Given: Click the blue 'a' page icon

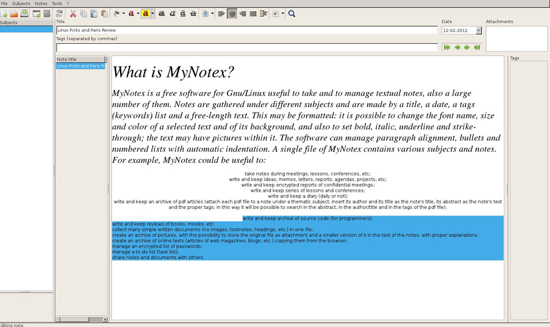Looking at the screenshot, I should click(x=206, y=14).
